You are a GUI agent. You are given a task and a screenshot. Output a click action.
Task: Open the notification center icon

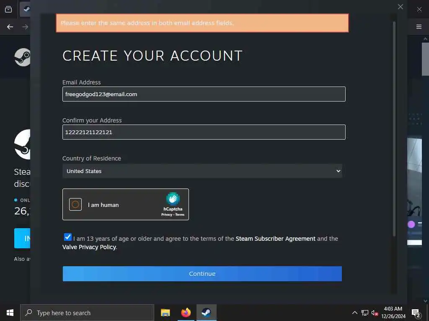416,313
